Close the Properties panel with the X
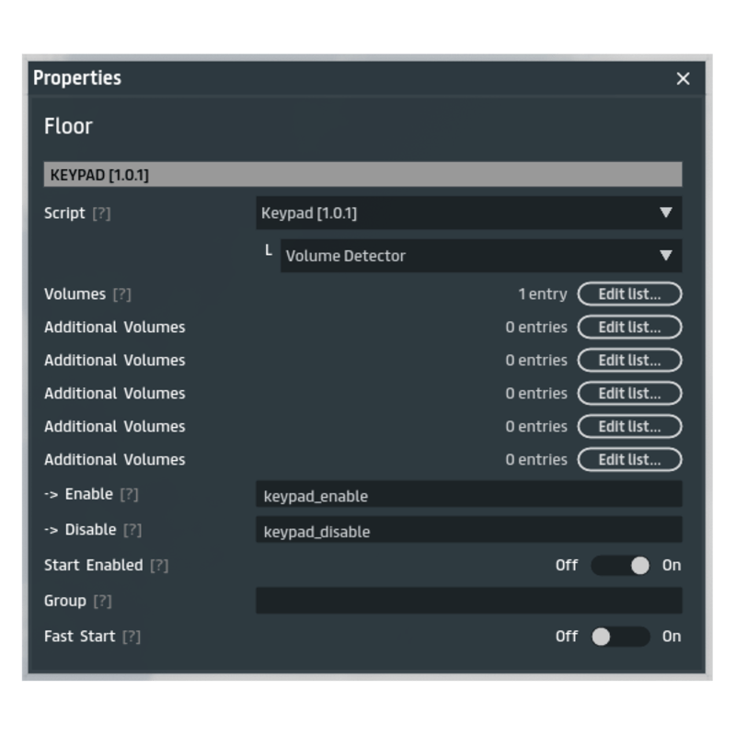This screenshot has width=736, height=736. click(683, 79)
